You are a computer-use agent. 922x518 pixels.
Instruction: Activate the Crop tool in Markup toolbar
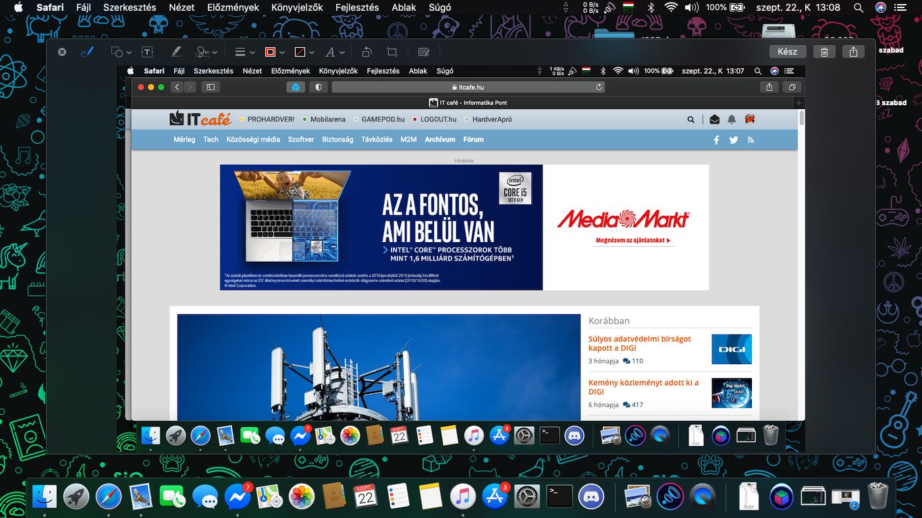(392, 52)
